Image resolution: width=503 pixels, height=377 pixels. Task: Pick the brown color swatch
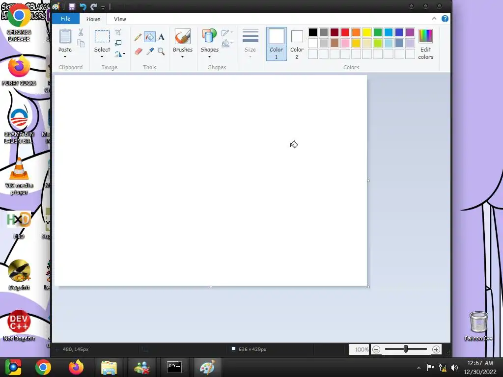tap(334, 43)
